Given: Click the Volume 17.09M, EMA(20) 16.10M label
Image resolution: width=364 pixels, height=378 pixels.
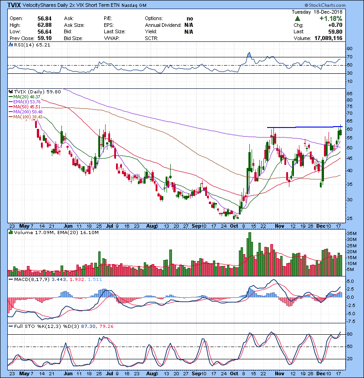Looking at the screenshot, I should coord(56,233).
